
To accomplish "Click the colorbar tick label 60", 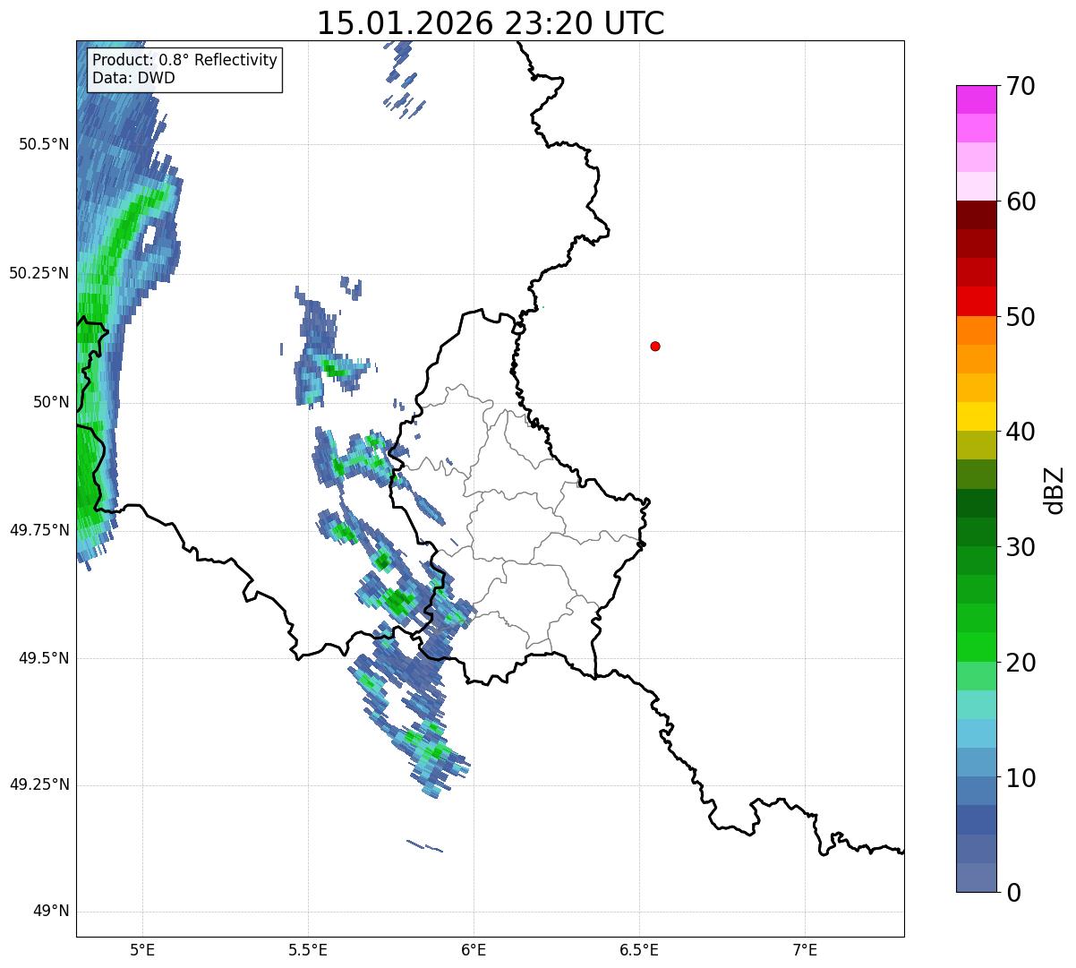I will [x=1020, y=201].
